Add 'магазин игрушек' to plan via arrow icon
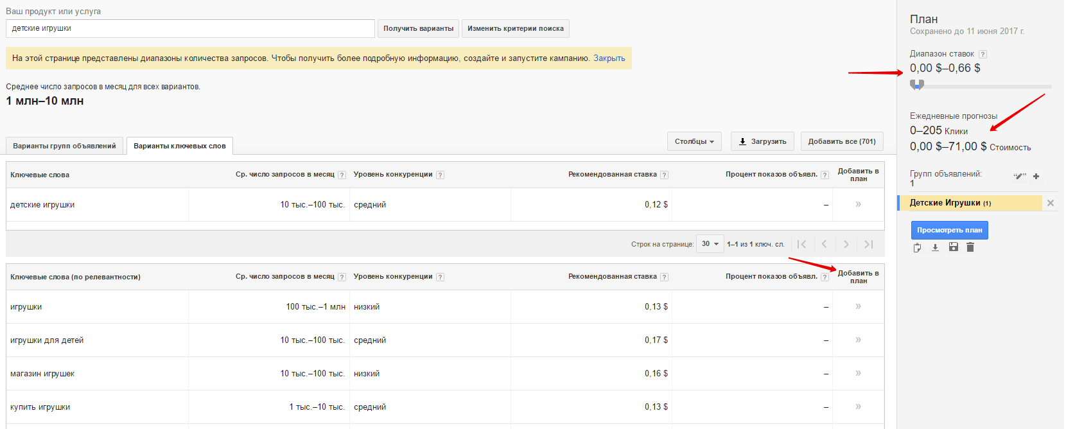The width and height of the screenshot is (1066, 429). 858,373
